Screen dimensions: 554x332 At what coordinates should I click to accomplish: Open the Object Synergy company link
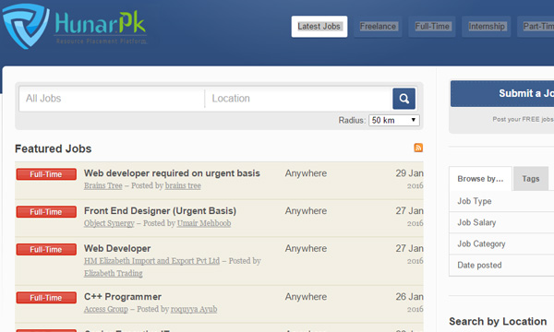coord(109,223)
